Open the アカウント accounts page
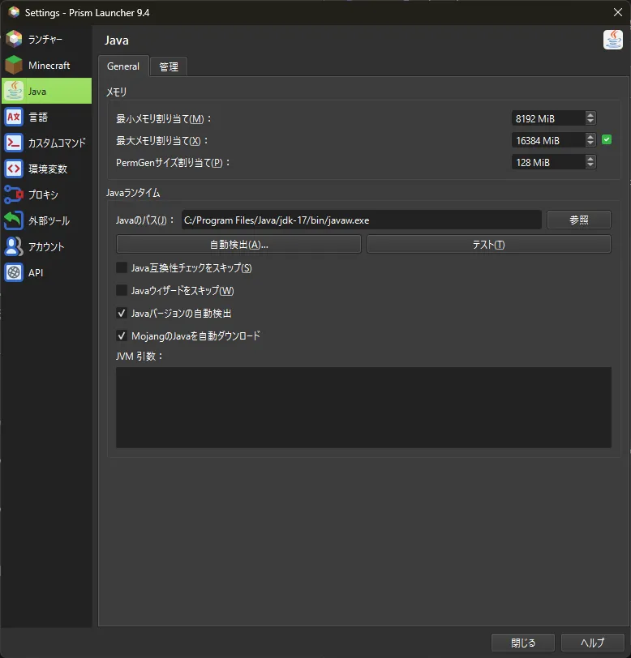Screen dimensions: 631x658 pos(46,246)
